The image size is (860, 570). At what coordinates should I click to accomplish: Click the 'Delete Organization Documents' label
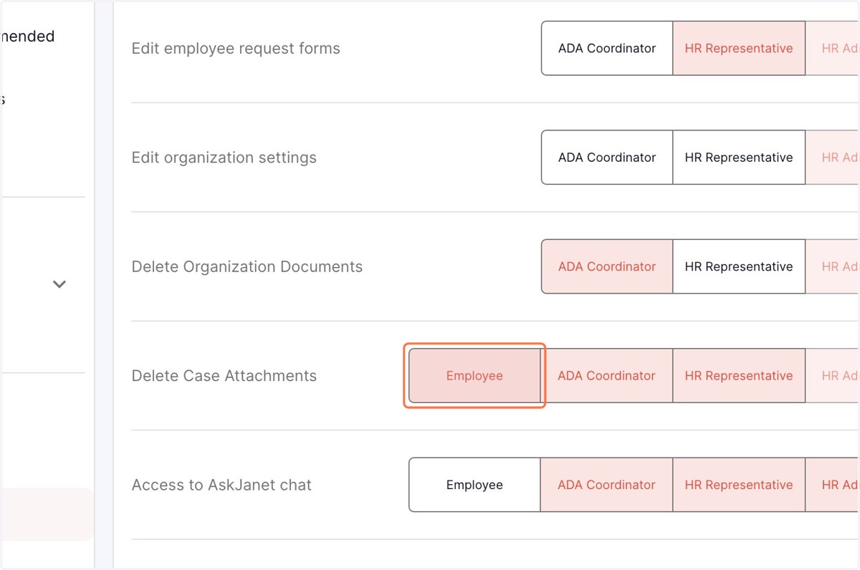(247, 266)
